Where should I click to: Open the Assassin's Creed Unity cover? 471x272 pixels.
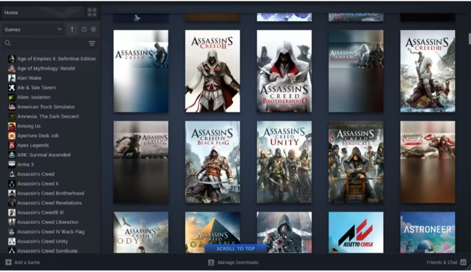coord(284,162)
